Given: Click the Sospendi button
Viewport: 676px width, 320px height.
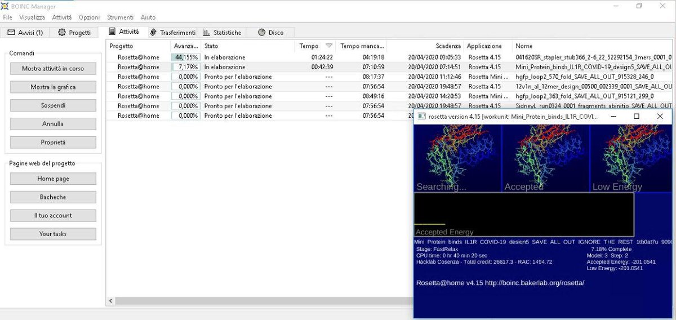Looking at the screenshot, I should [53, 105].
